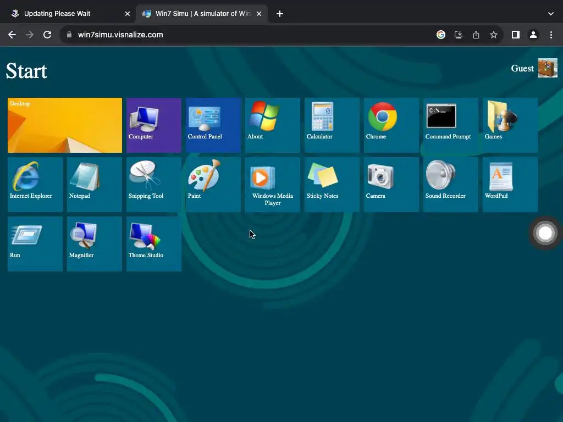Screen dimensions: 563x422
Task: Click the floating round assistive button
Action: 545,233
